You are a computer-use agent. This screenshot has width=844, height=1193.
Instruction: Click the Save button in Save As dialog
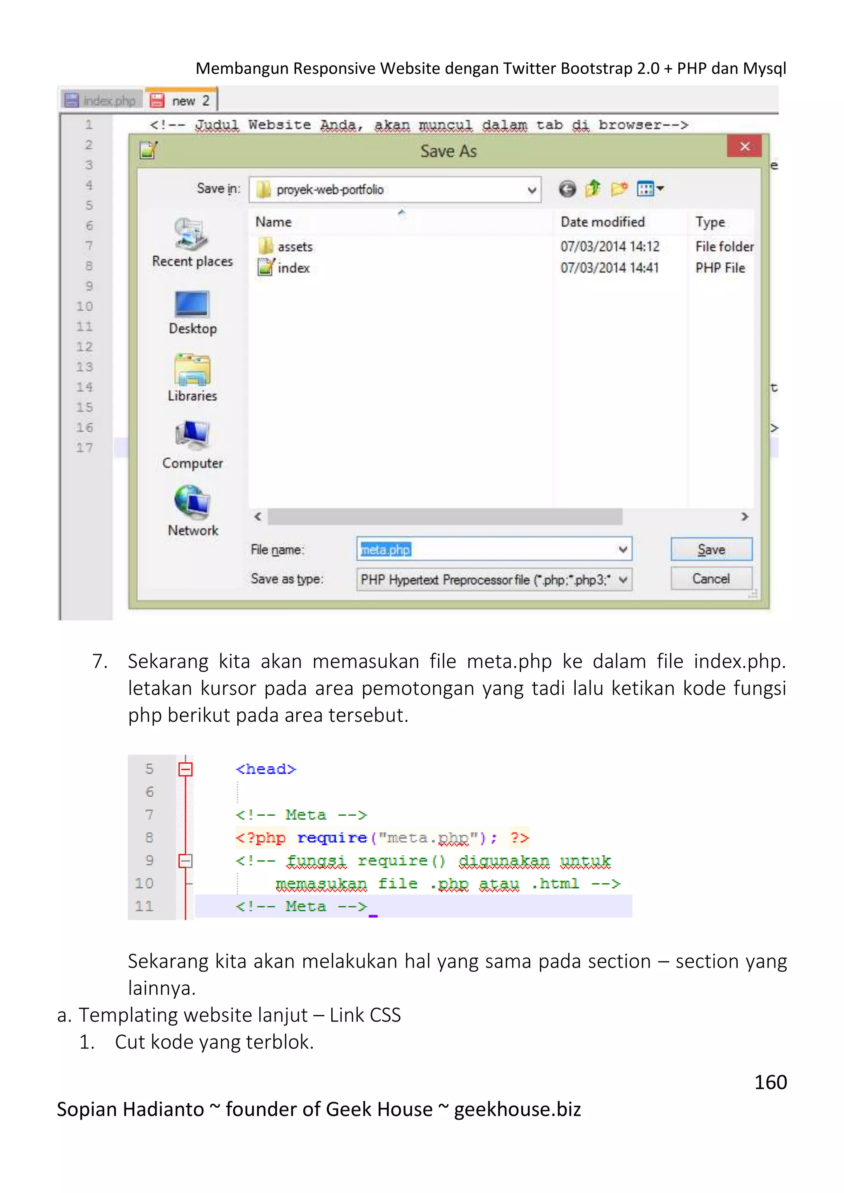pos(711,549)
